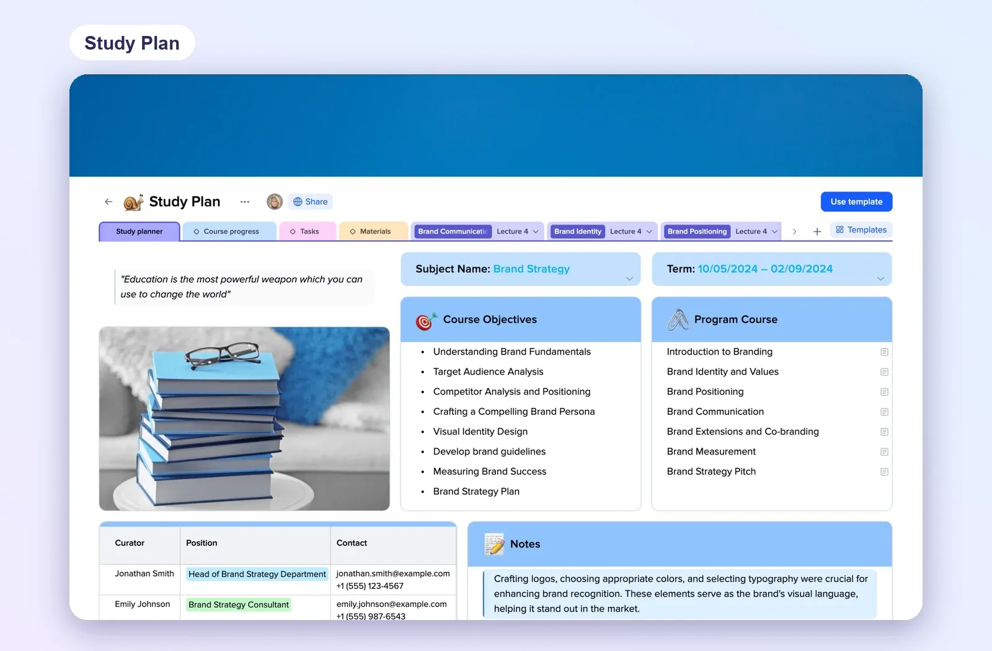Viewport: 992px width, 651px height.
Task: Click the Visual Identity Design objective
Action: [x=480, y=432]
